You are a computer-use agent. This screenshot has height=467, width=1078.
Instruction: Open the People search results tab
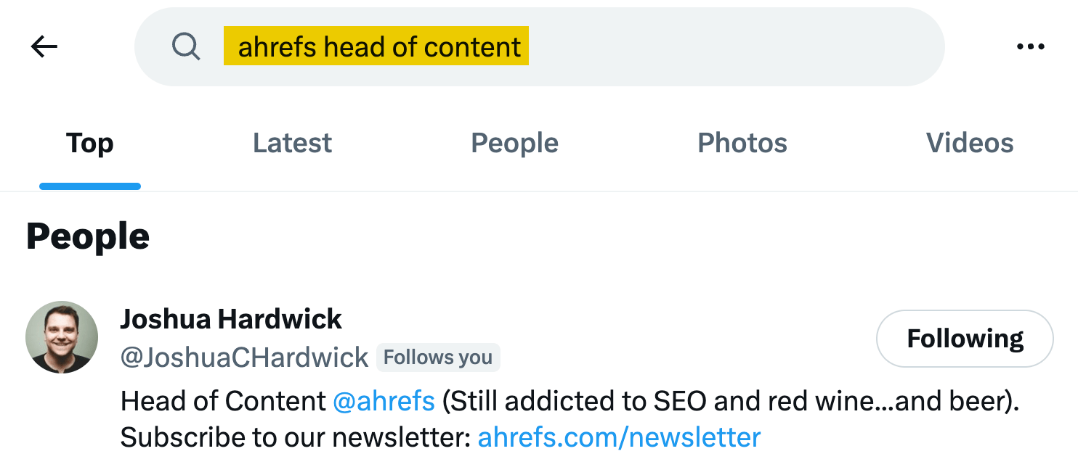[x=514, y=143]
